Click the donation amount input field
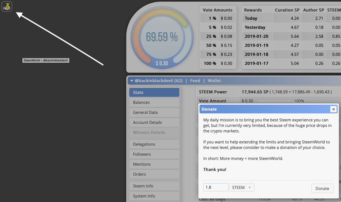Viewport: 341px width, 202px height. click(216, 187)
